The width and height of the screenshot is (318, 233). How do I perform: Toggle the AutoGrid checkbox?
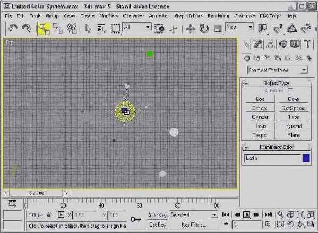coord(291,89)
